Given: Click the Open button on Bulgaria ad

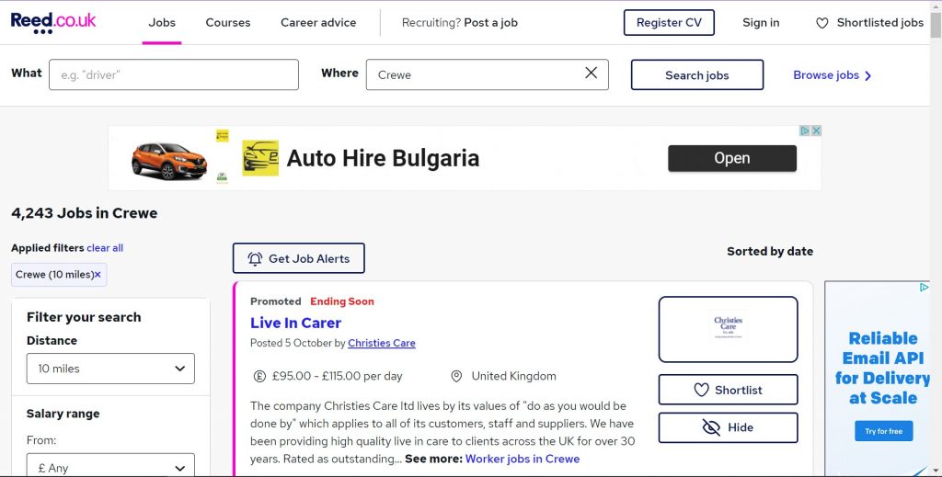Looking at the screenshot, I should 732,158.
